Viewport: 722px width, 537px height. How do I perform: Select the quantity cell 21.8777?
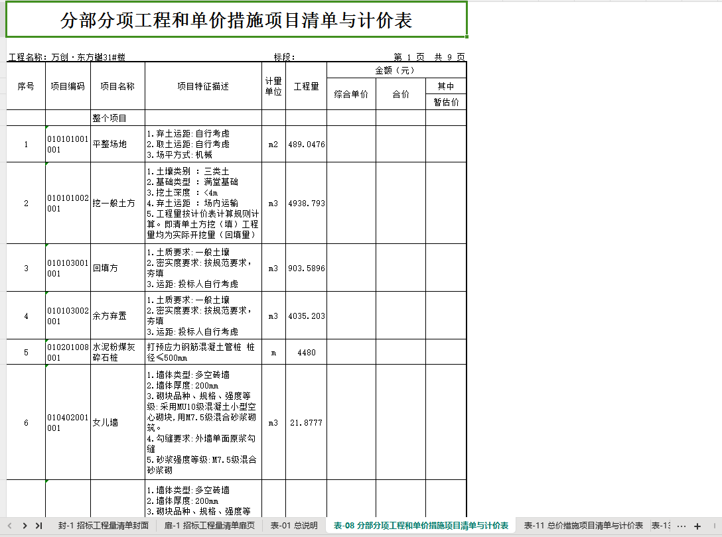(306, 422)
